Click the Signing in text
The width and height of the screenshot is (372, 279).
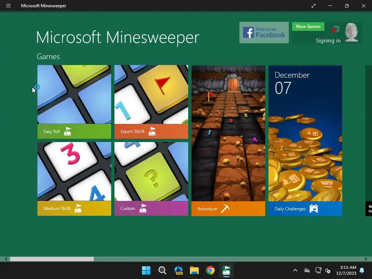point(328,41)
